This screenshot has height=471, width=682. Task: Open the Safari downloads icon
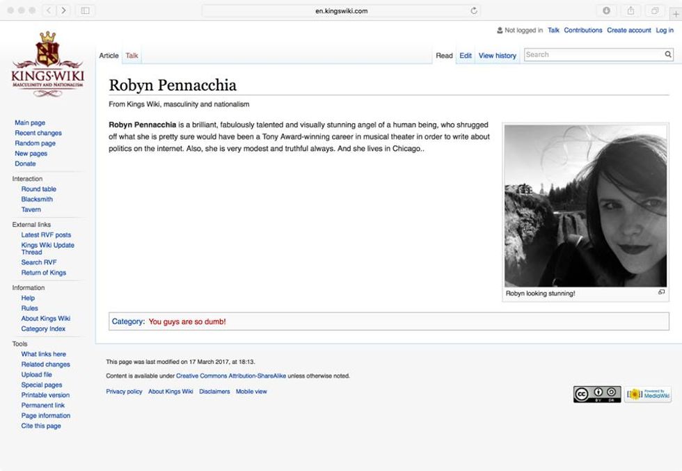point(606,10)
